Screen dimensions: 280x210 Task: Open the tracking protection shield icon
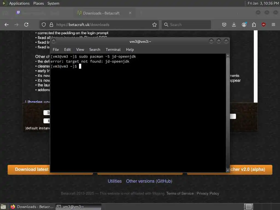[x=44, y=25]
